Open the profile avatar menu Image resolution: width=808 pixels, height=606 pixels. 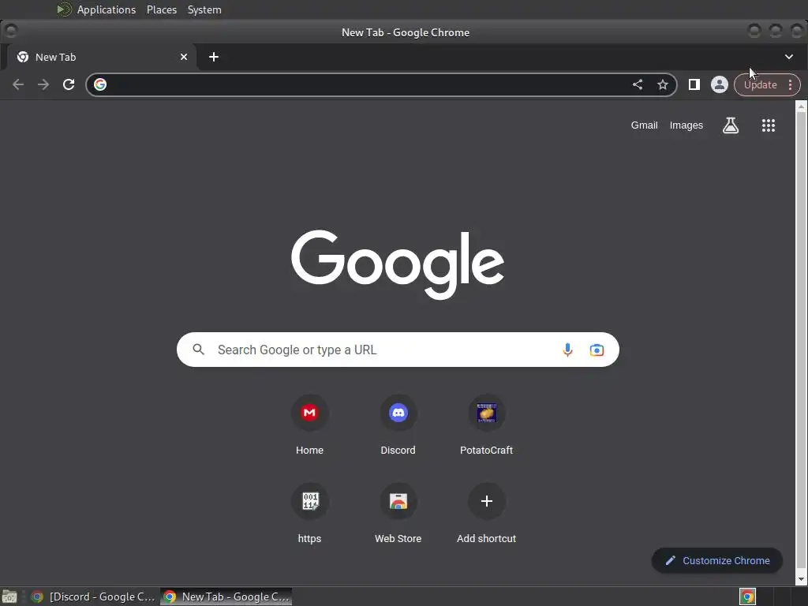pos(720,84)
